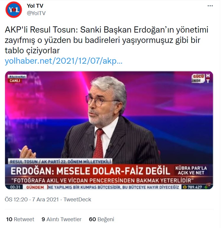Click the #AçıkveNet hashtag badge in image
This screenshot has height=228, width=221.
point(17,76)
